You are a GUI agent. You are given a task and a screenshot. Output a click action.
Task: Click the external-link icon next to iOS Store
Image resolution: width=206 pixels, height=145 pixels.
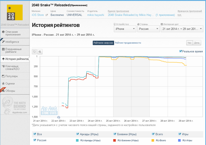[x=47, y=15]
